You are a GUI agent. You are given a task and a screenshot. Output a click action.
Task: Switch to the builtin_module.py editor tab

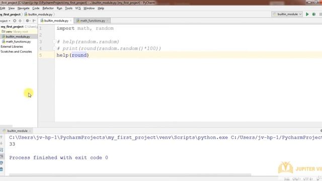coord(56,21)
